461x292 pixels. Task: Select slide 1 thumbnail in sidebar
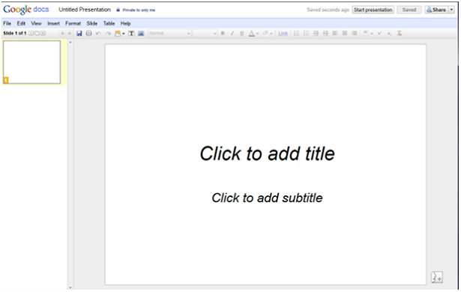click(31, 62)
